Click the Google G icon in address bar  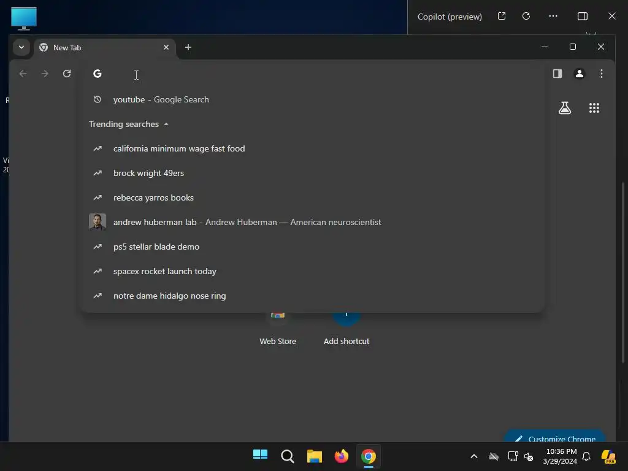coord(98,74)
